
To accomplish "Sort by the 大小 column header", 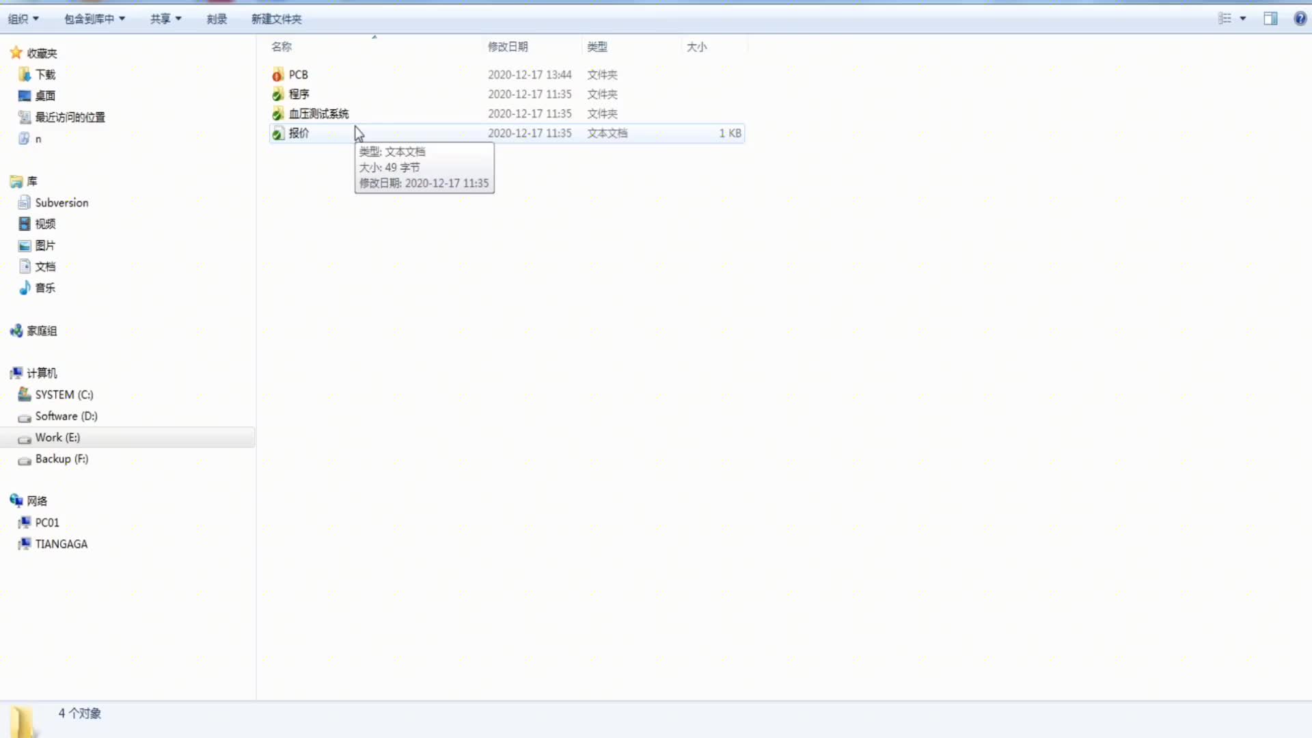I will [x=696, y=46].
